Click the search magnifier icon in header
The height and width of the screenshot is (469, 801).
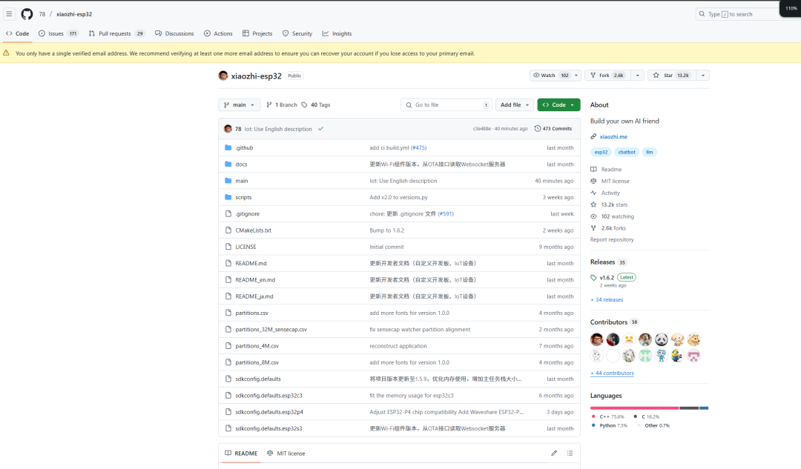point(702,14)
